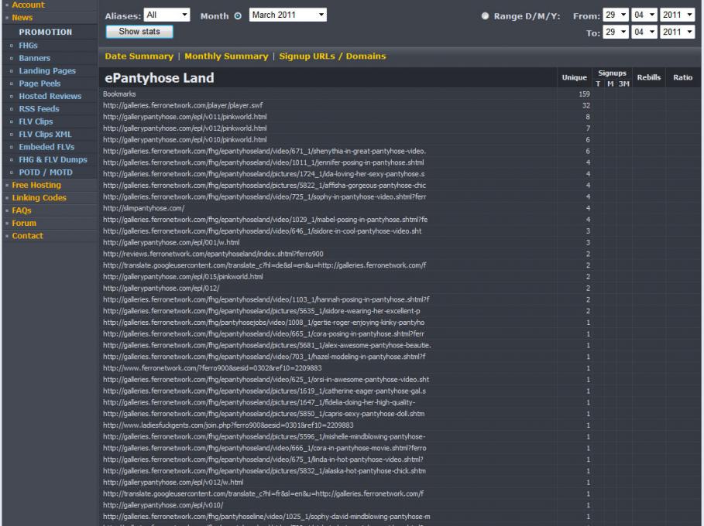Open Signup URLs / Domains tab

(x=333, y=56)
